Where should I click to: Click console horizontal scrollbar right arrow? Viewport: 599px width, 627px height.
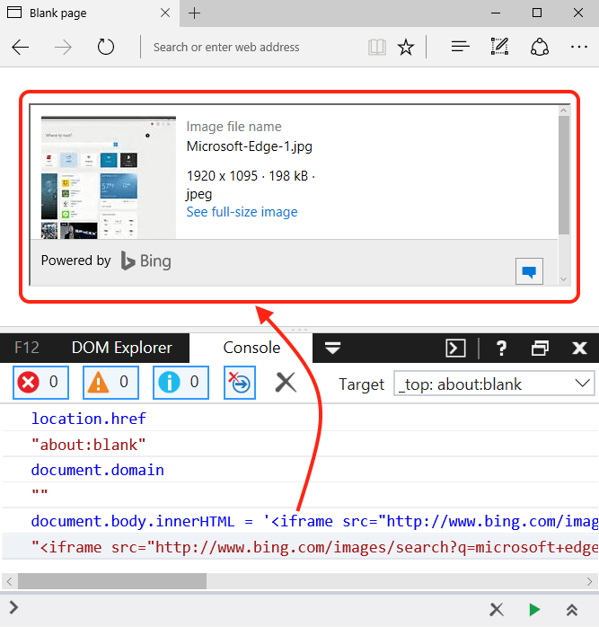[589, 581]
